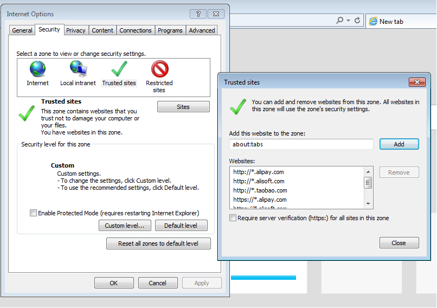
Task: Open the New tab browser tab
Action: coord(401,22)
